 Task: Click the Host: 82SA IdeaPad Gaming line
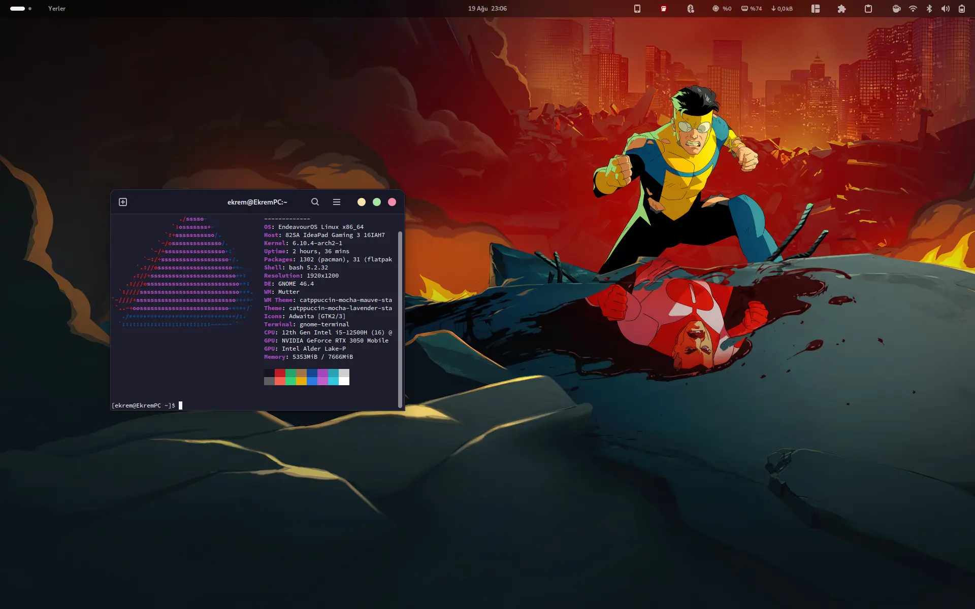click(324, 235)
